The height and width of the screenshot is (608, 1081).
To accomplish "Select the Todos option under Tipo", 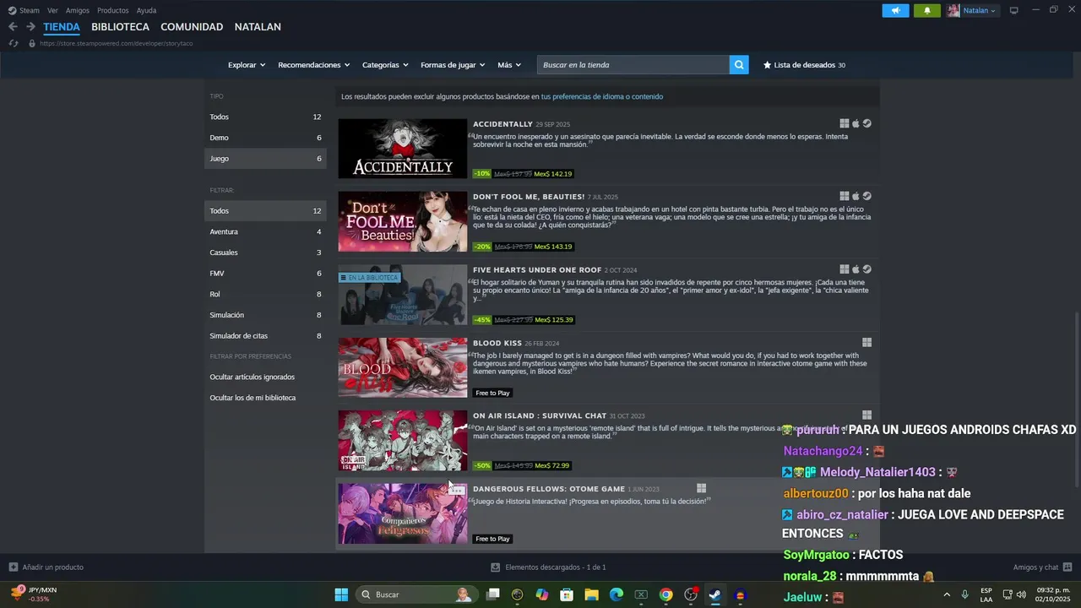I will point(265,117).
